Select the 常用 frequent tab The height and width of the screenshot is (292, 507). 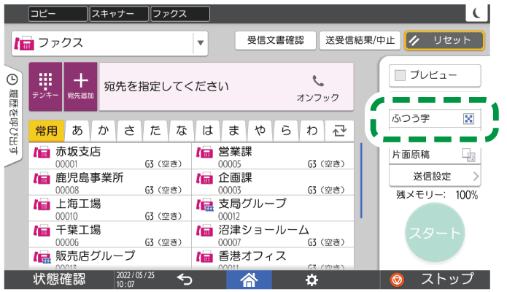coord(46,131)
